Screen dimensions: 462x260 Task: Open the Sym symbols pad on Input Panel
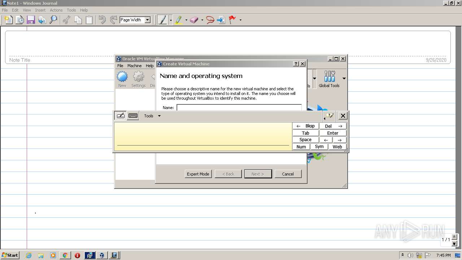[x=319, y=147]
